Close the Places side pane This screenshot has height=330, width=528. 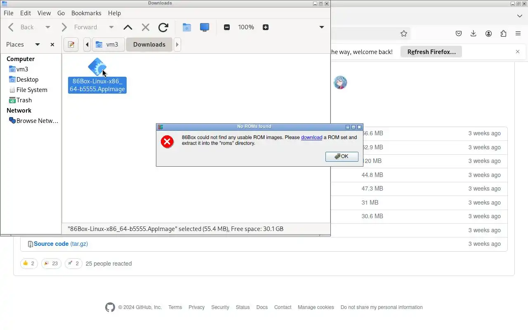pos(52,45)
